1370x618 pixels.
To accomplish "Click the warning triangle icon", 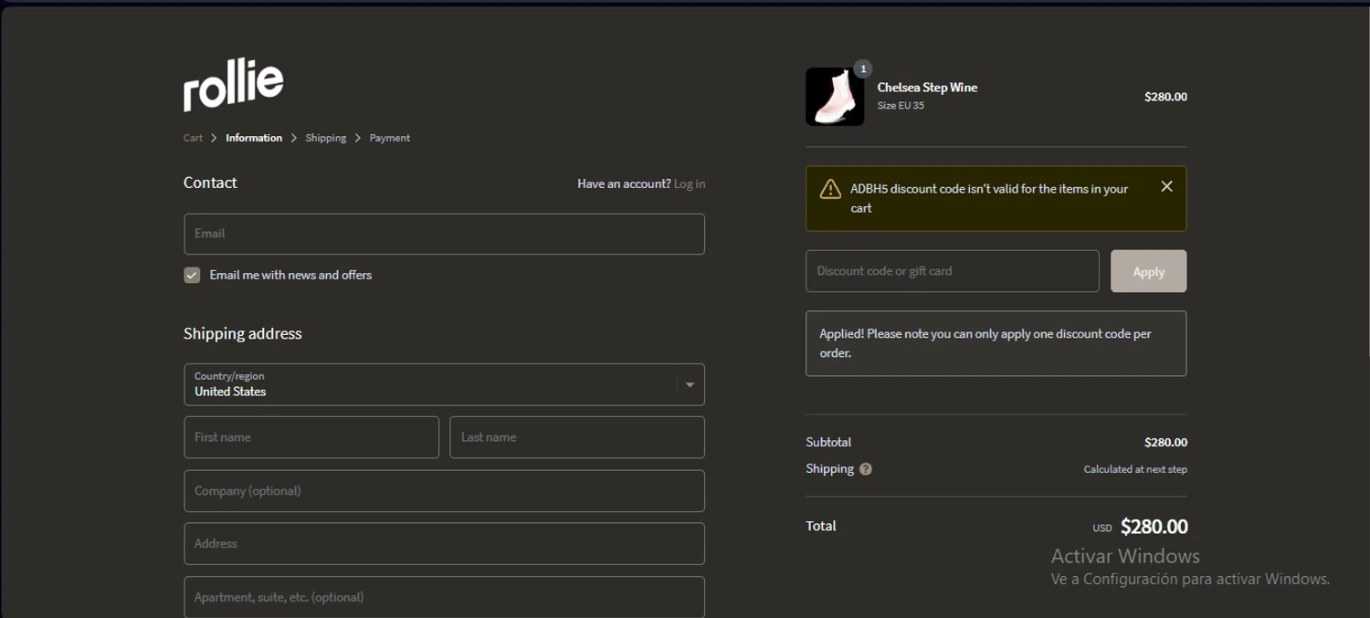I will (830, 189).
